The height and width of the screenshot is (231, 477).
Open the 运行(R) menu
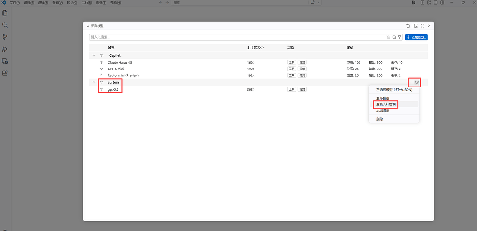click(x=87, y=2)
